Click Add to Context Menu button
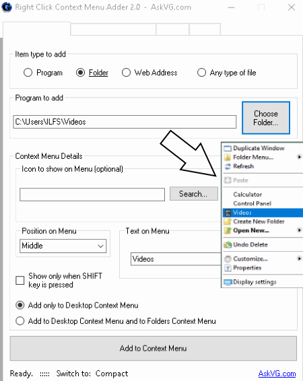Viewport: 303px width, 381px height. click(154, 349)
